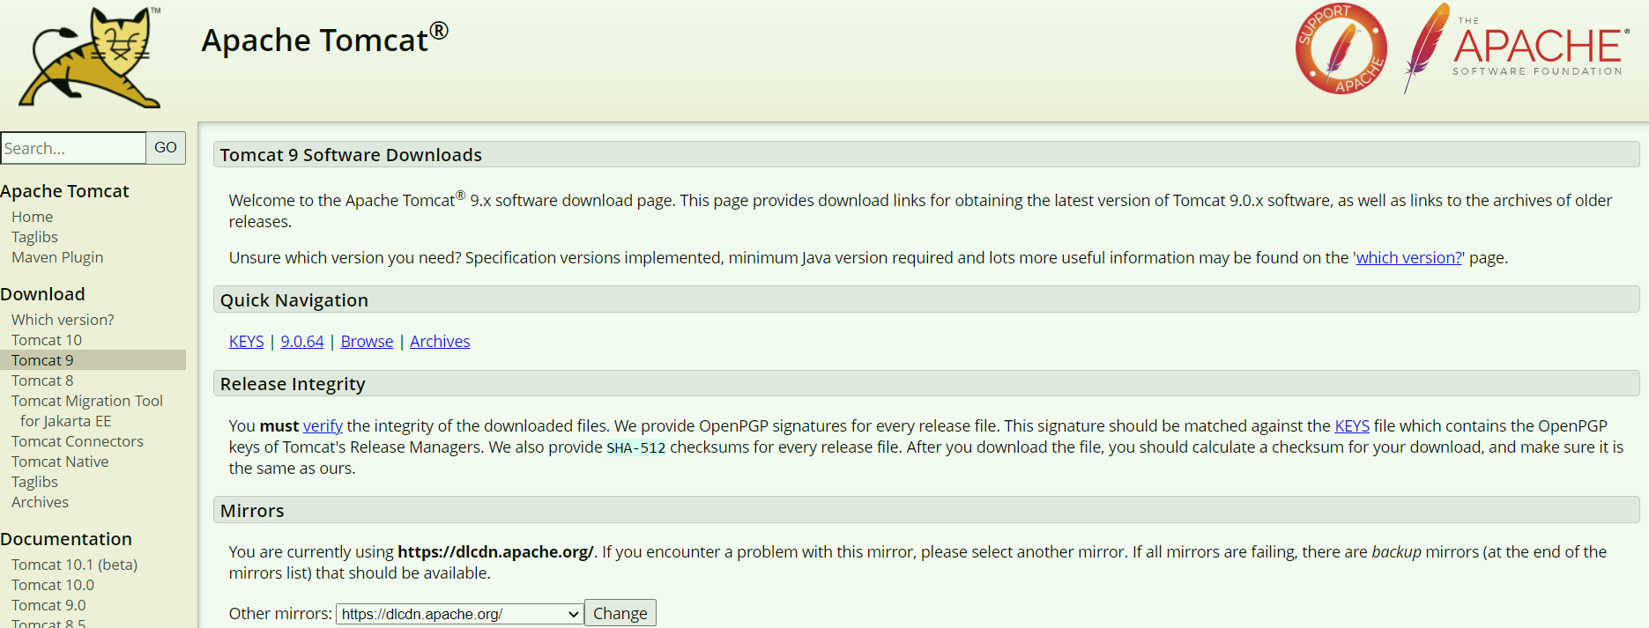Viewport: 1649px width, 628px height.
Task: Focus the Search input field
Action: 73,148
